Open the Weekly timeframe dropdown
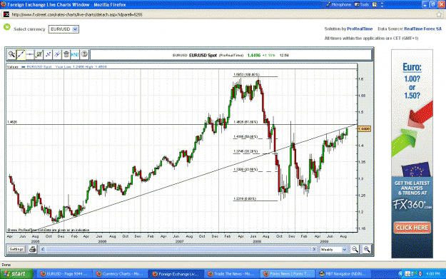446x279 pixels. [x=333, y=250]
